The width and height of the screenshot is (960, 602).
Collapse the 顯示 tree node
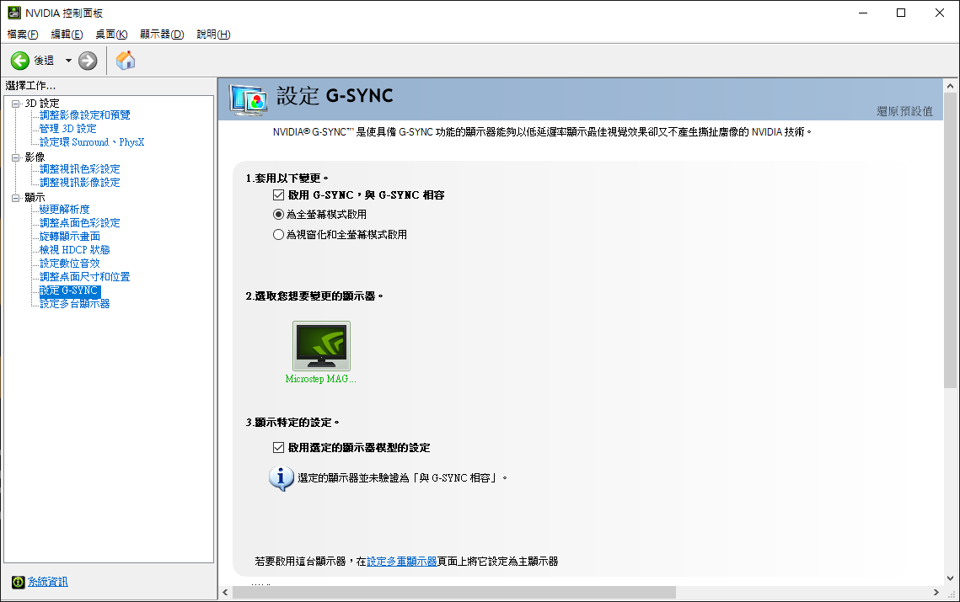point(16,198)
